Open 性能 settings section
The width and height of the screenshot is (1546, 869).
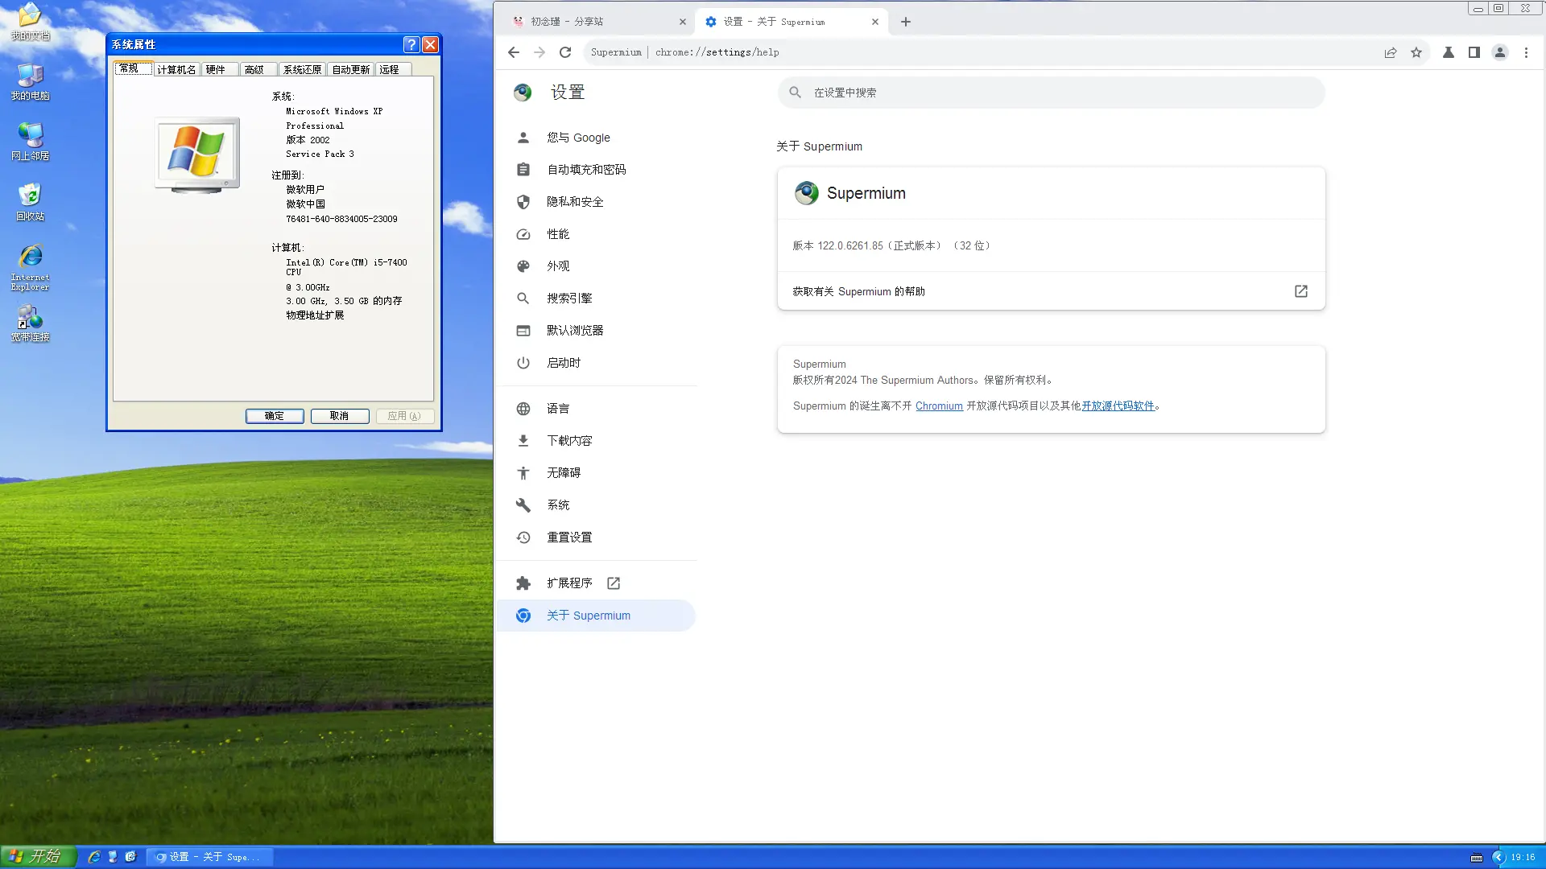(x=596, y=234)
